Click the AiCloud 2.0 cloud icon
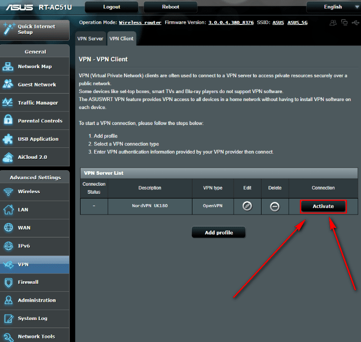The image size is (361, 342). tap(8, 157)
